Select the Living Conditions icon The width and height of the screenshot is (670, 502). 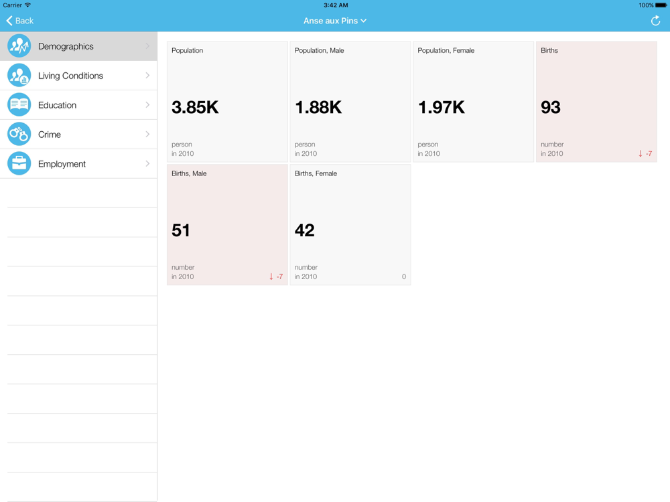point(19,75)
